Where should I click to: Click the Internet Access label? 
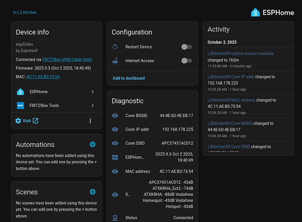pyautogui.click(x=139, y=61)
